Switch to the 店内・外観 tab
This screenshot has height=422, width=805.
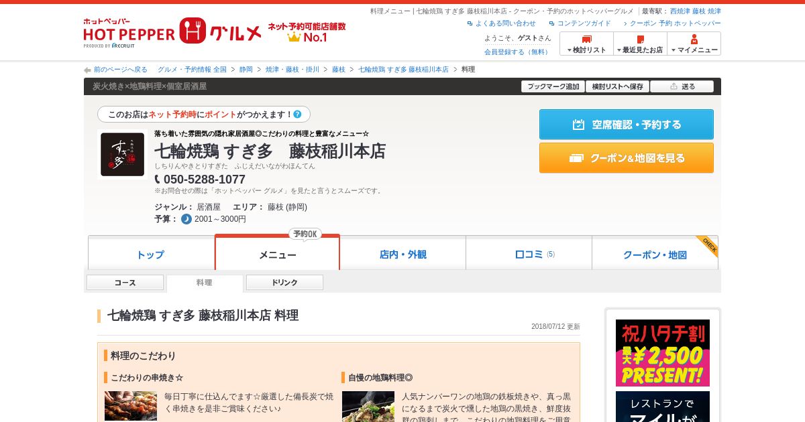[x=402, y=254]
